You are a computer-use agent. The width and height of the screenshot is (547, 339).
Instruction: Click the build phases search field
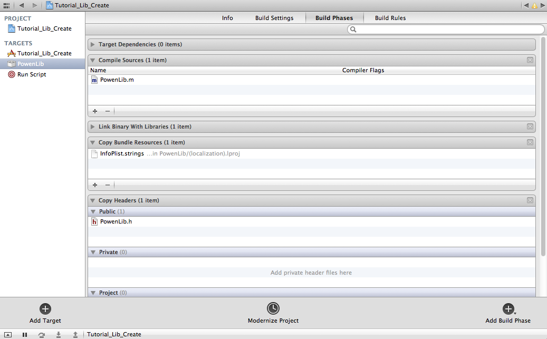pyautogui.click(x=446, y=30)
